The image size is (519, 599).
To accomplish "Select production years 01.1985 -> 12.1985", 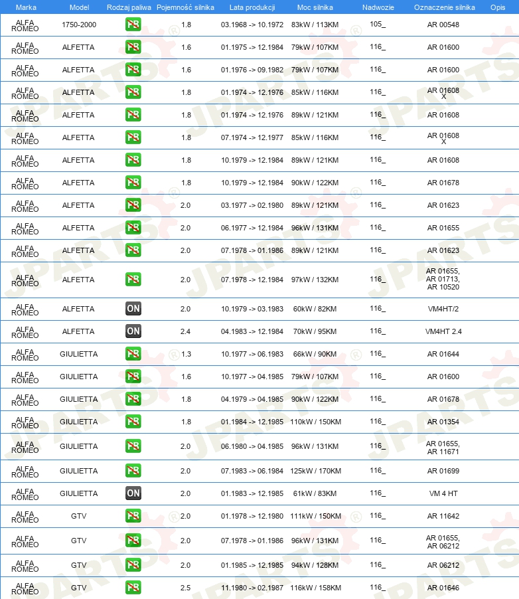I will point(252,565).
